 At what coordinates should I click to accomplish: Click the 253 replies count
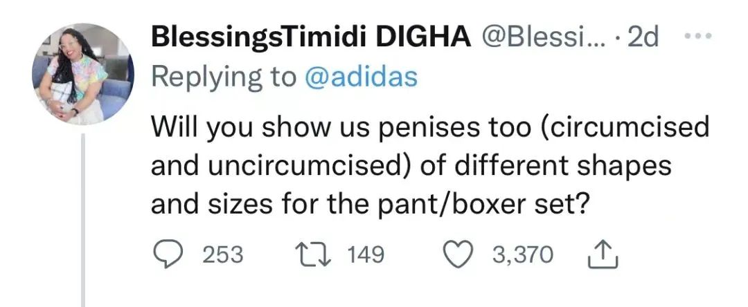pyautogui.click(x=222, y=255)
